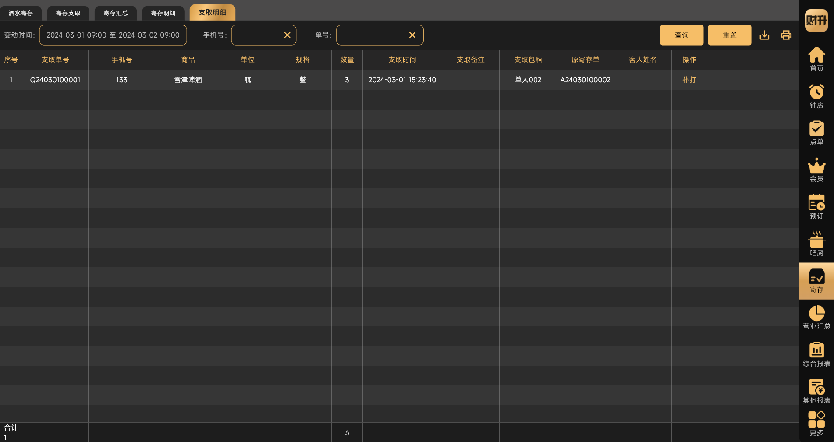Click the 规格 column header

[x=303, y=60]
